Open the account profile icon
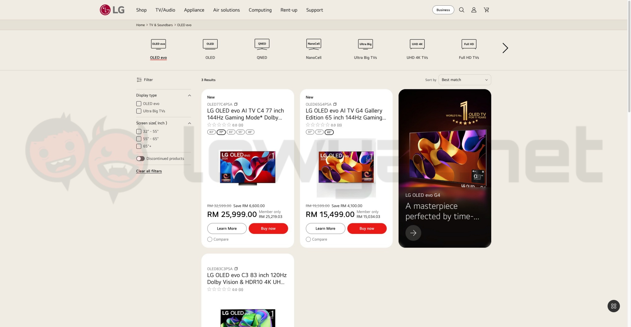 tap(474, 10)
